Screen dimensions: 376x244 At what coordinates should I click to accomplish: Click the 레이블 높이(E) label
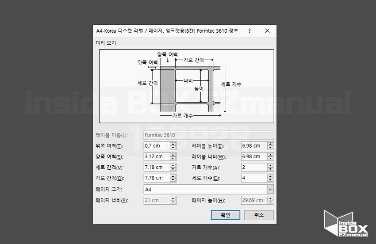point(208,146)
